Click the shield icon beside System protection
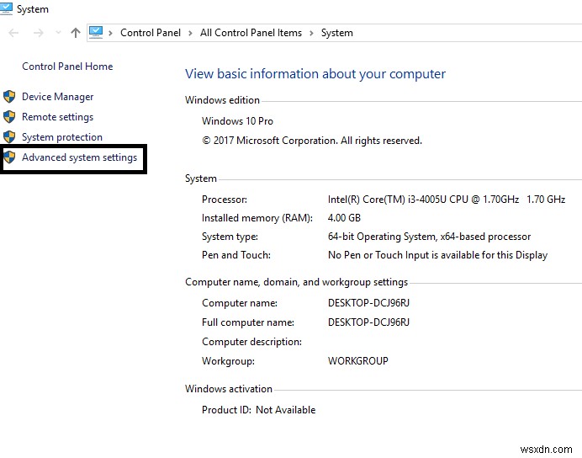 pyautogui.click(x=9, y=137)
